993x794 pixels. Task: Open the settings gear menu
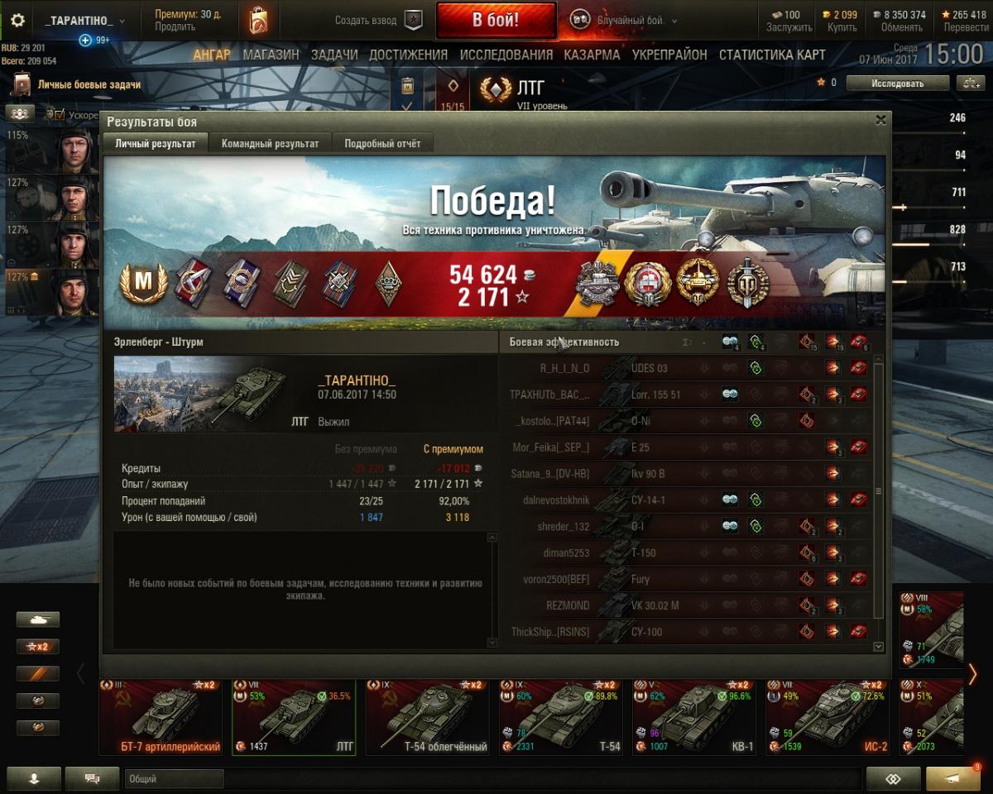(x=17, y=21)
